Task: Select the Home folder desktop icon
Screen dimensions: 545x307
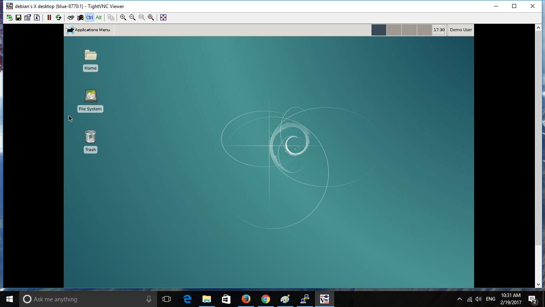Action: (91, 60)
